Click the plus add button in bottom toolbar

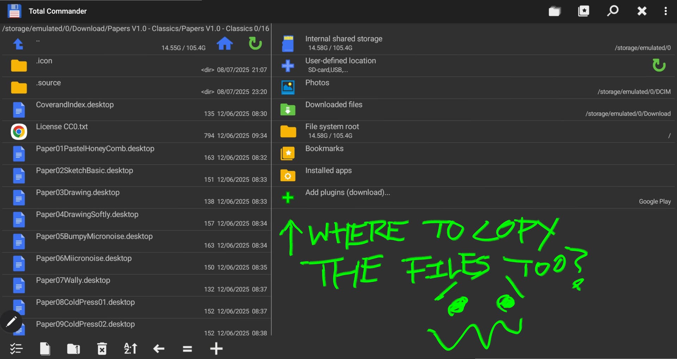pos(216,349)
